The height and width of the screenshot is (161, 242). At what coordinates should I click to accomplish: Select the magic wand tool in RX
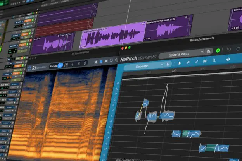pyautogui.click(x=116, y=60)
